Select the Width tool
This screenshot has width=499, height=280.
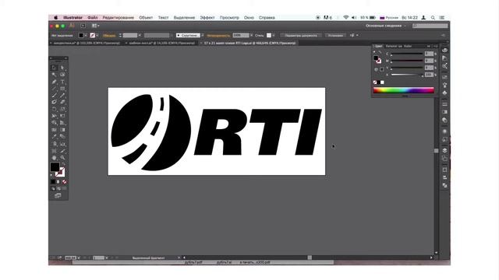[54, 116]
